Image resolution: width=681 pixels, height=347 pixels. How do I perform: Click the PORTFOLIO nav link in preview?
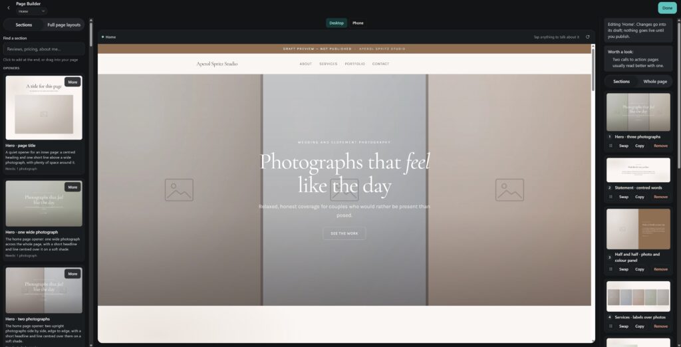coord(355,64)
